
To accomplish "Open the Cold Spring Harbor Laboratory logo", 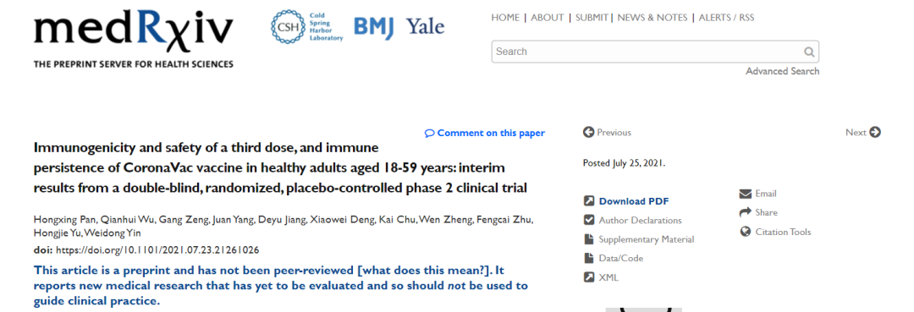I will click(x=306, y=27).
